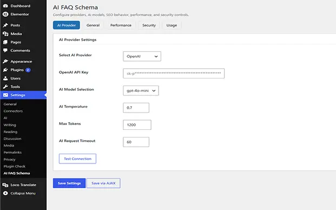This screenshot has height=210, width=336.
Task: Click the Plugins update count badge
Action: tap(28, 70)
